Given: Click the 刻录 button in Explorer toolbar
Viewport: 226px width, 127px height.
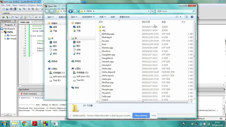Looking at the screenshot, I should click(113, 17).
